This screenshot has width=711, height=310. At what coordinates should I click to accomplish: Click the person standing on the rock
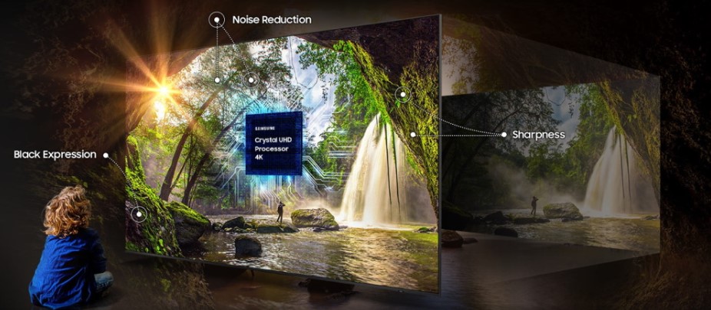pyautogui.click(x=280, y=211)
